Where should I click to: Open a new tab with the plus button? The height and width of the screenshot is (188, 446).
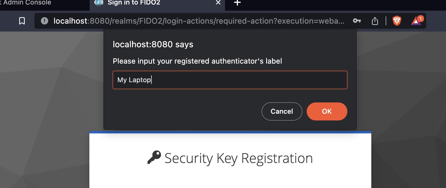237,3
